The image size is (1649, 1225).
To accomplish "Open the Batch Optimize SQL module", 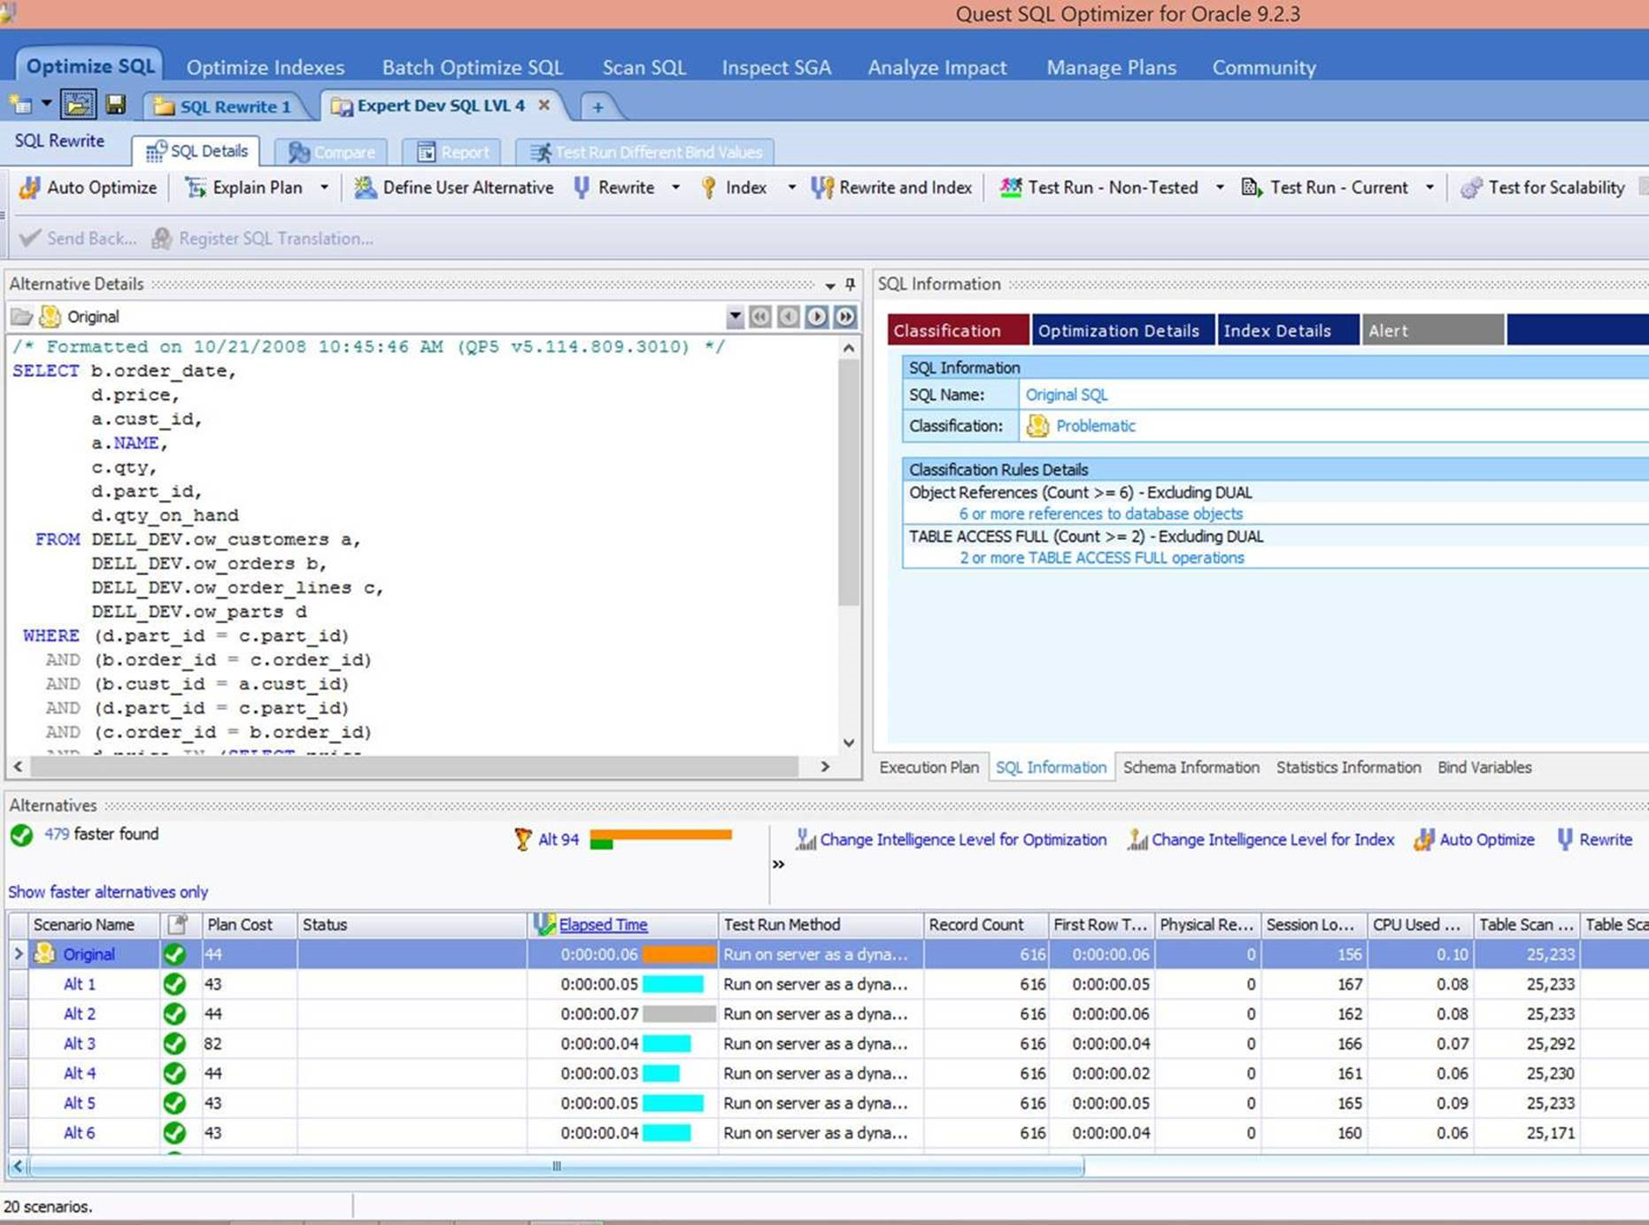I will (x=473, y=67).
